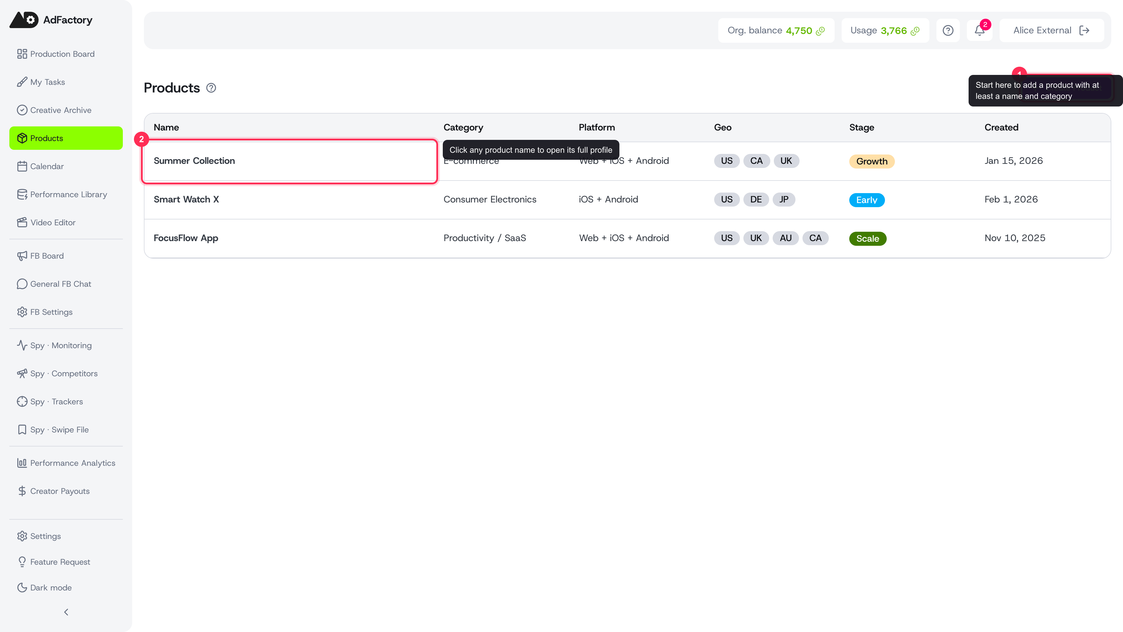Click the Early stage badge
The width and height of the screenshot is (1123, 632).
[x=867, y=200]
